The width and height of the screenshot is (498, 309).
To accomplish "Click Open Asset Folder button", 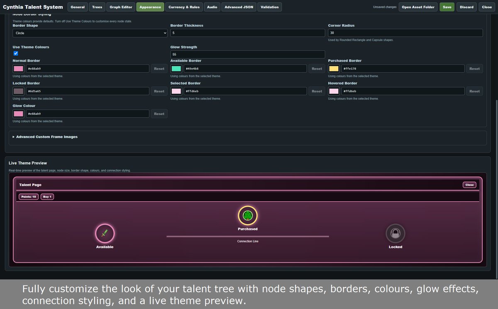I will [x=418, y=7].
